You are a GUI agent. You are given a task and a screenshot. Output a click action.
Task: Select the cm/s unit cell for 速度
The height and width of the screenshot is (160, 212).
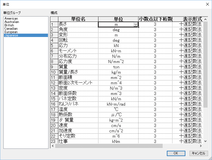click(118, 126)
